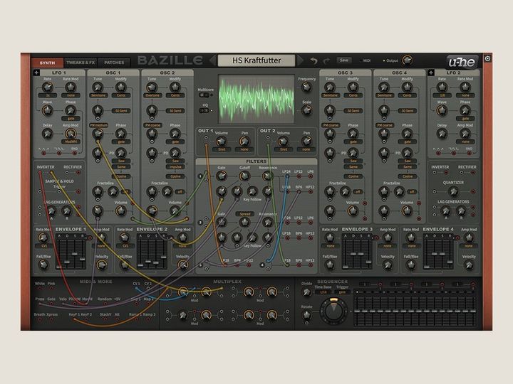Click the u-he logo badge
Viewport: 513px width, 384px height.
click(461, 61)
